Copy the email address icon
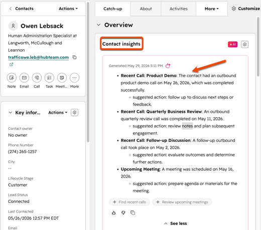The width and height of the screenshot is (261, 230). point(74,57)
